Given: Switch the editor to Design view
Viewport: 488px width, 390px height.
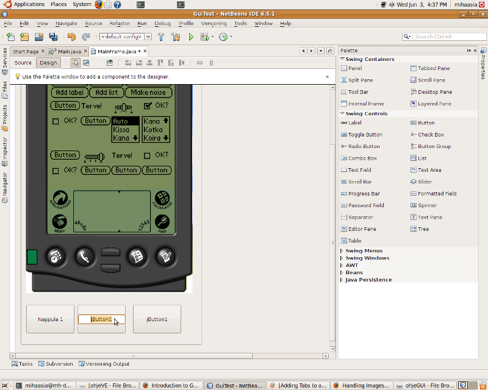Looking at the screenshot, I should (48, 63).
